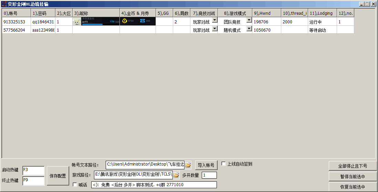Enable 上线自动签到 checkbox
The image size is (378, 192).
click(223, 164)
